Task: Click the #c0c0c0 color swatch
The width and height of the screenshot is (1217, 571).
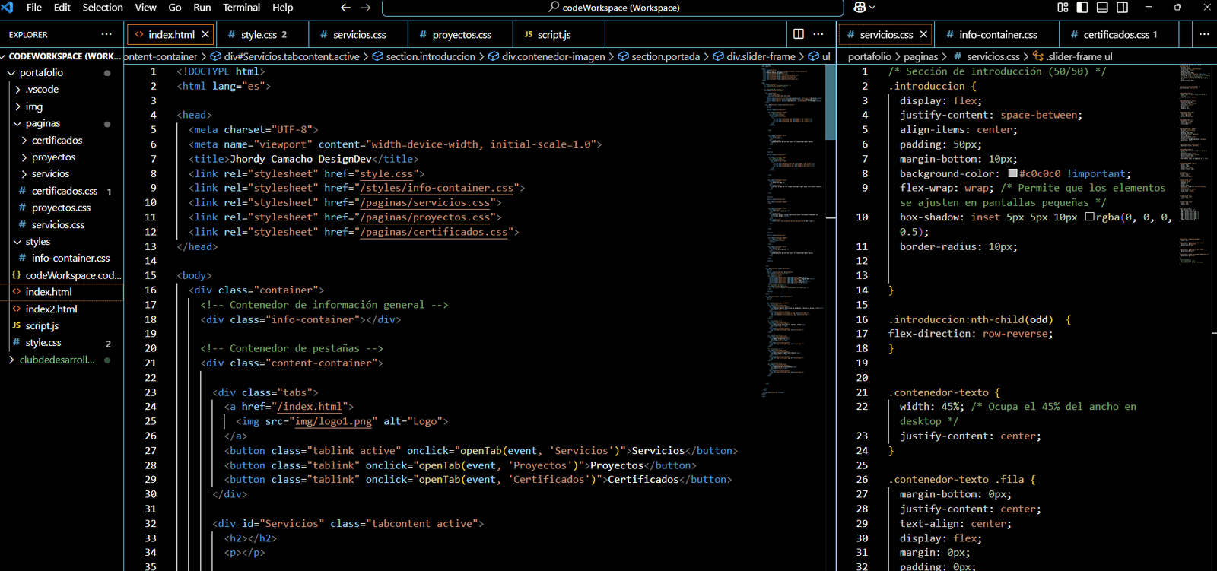Action: pos(1012,173)
